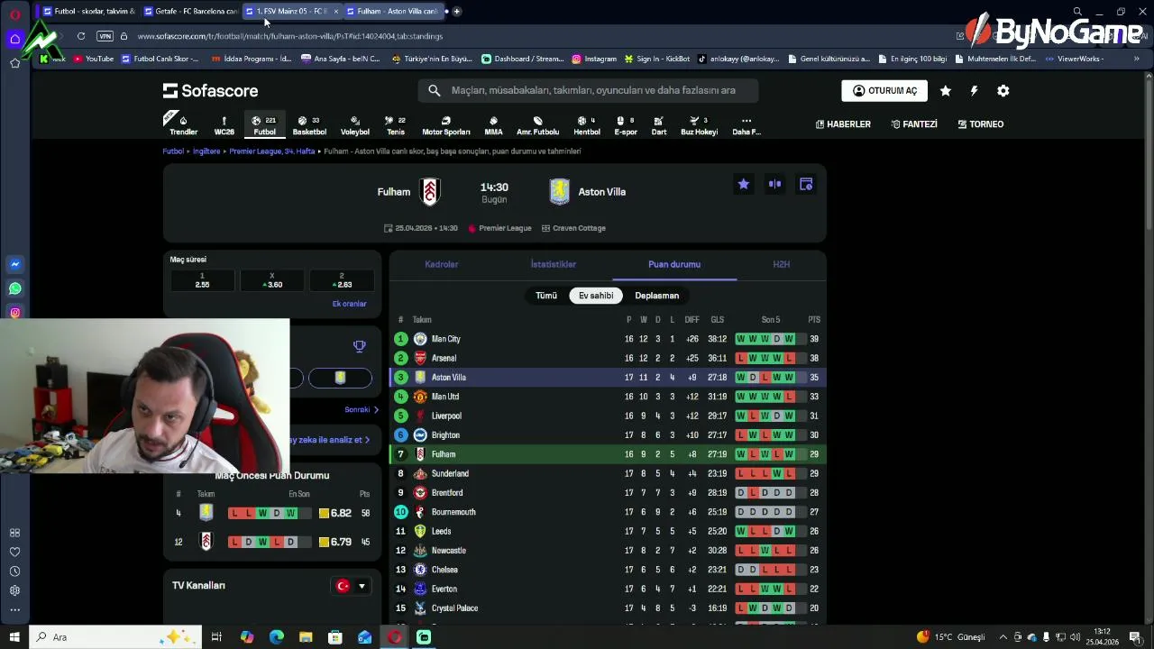
Task: Open the Dart category
Action: point(659,125)
